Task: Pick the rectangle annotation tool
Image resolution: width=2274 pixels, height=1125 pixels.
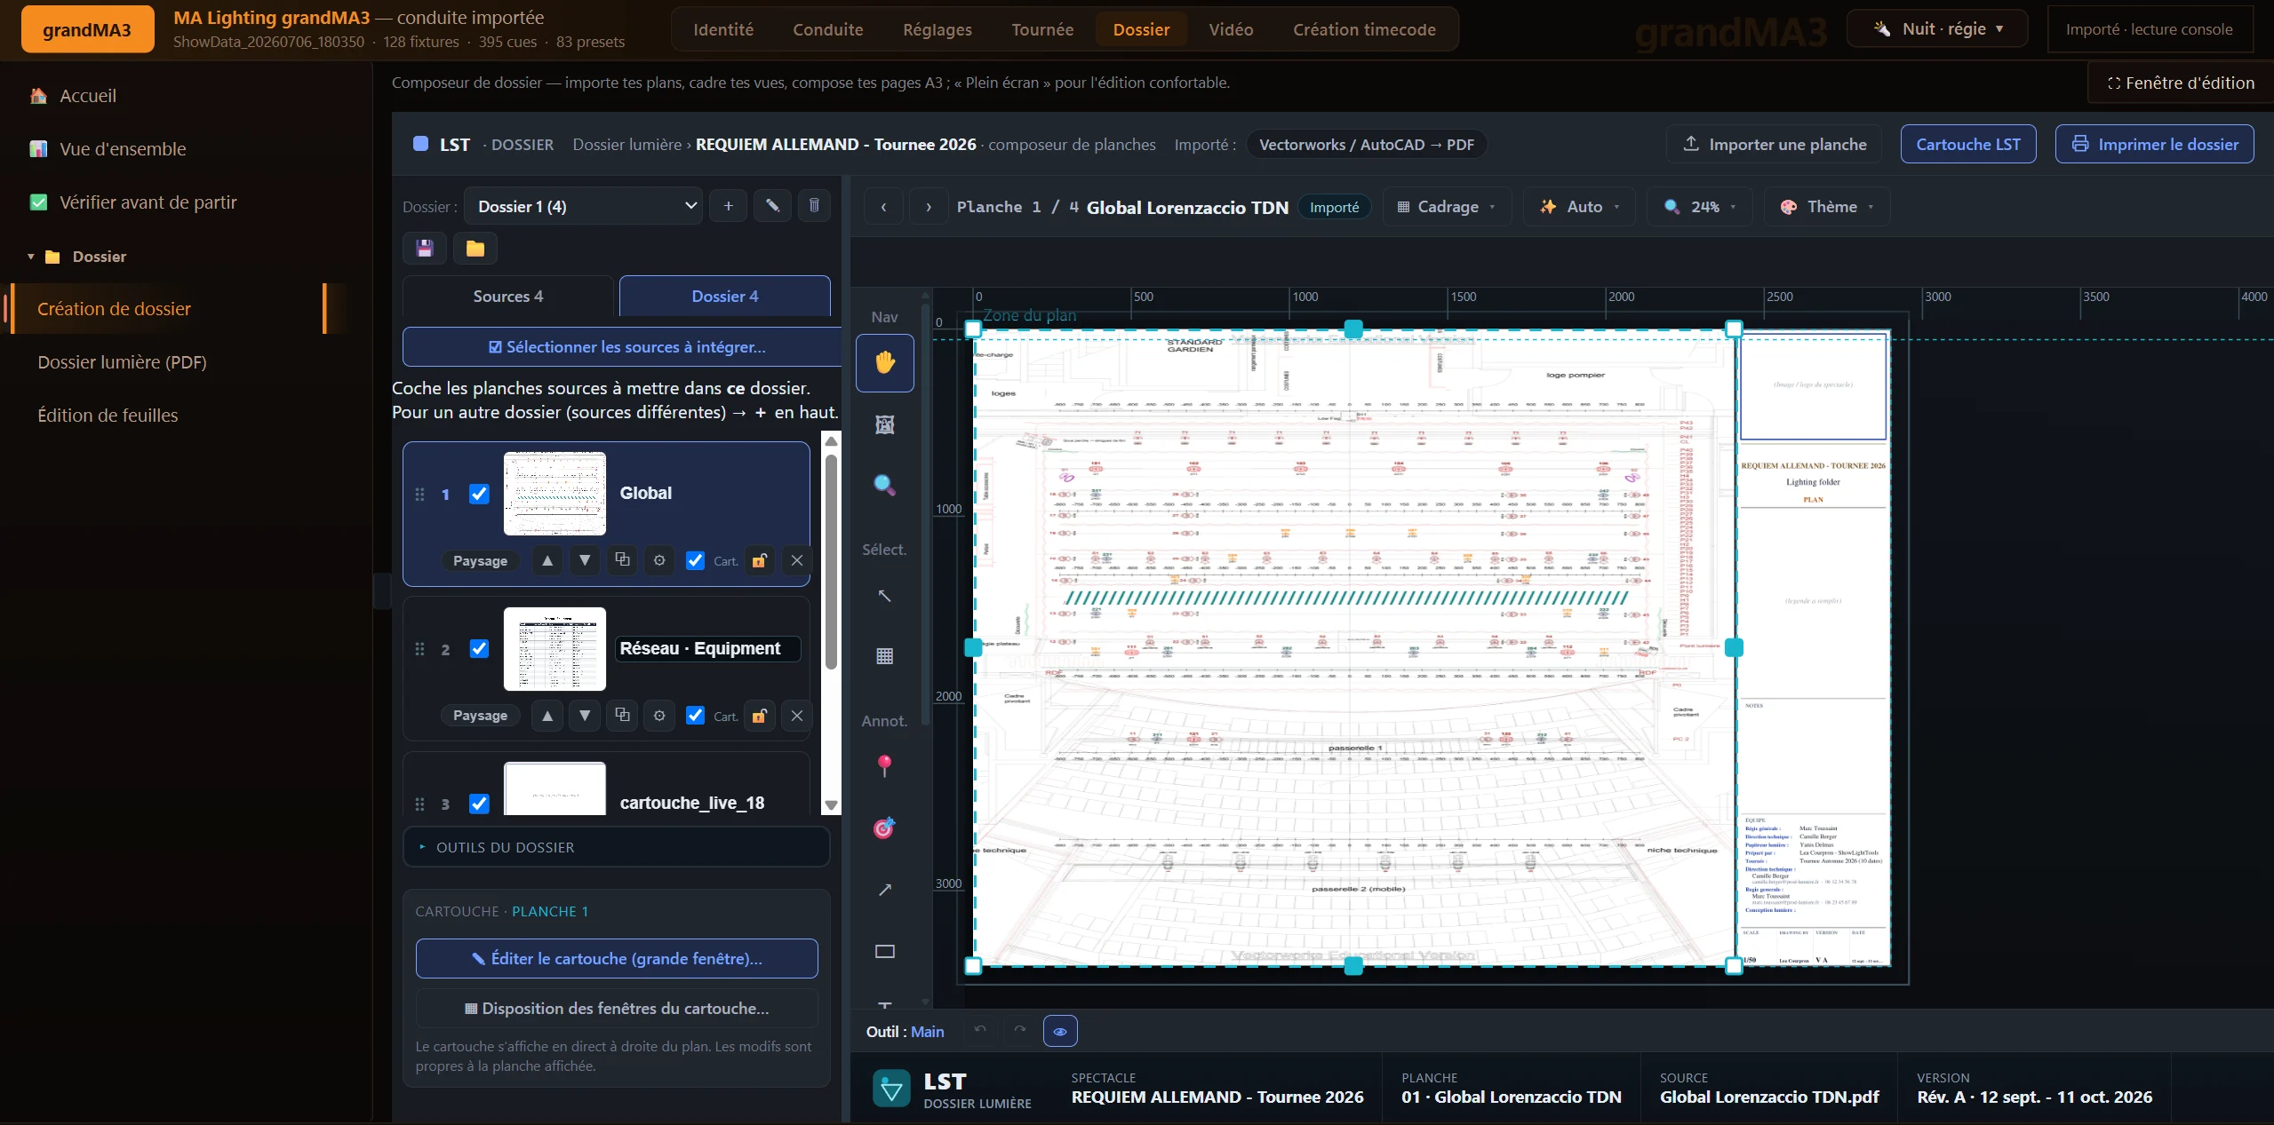Action: click(884, 951)
